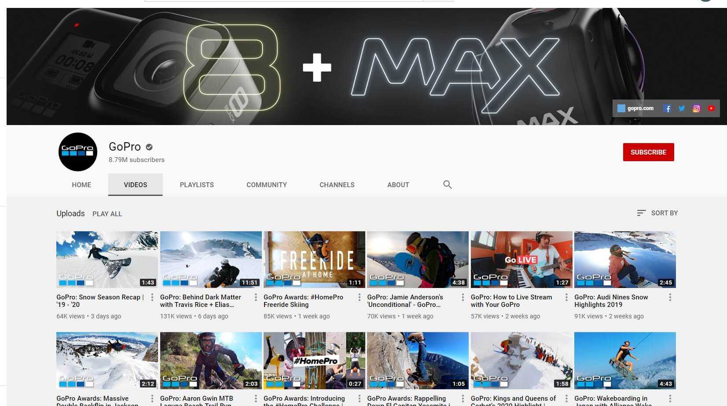This screenshot has height=406, width=727.
Task: Switch to the HOME tab
Action: (x=81, y=185)
